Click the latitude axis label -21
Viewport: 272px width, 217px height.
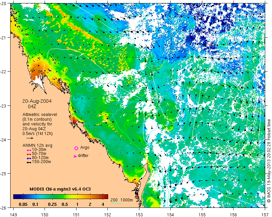point(3,37)
